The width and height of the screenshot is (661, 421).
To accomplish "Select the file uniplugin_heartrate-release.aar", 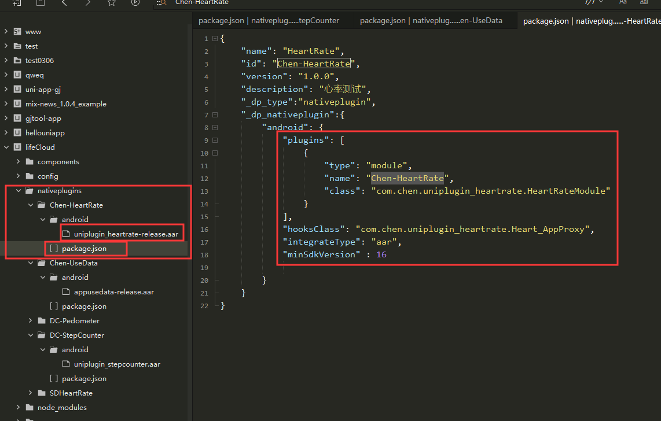I will [x=126, y=234].
